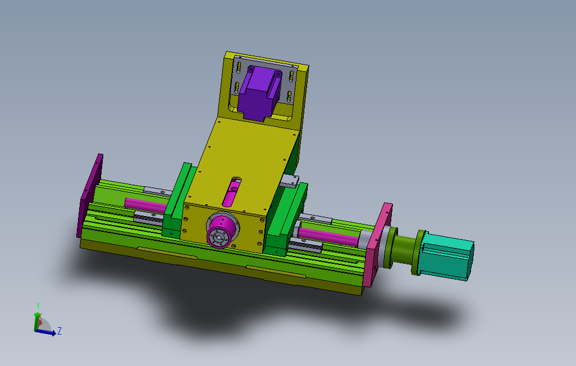The height and width of the screenshot is (366, 576).
Task: Select the left green carriage clamp block
Action: click(x=178, y=200)
